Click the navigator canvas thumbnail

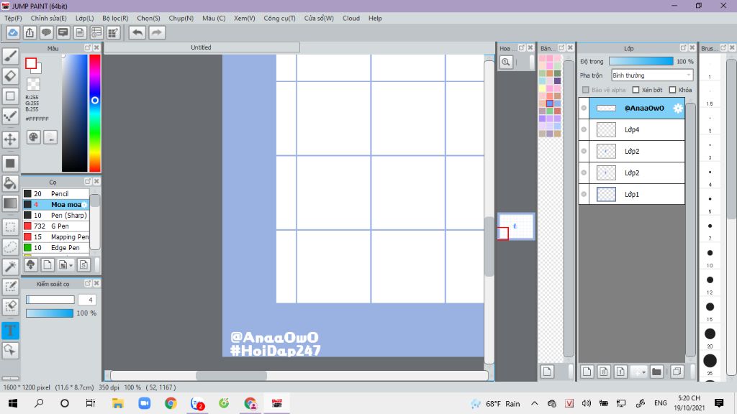point(515,226)
